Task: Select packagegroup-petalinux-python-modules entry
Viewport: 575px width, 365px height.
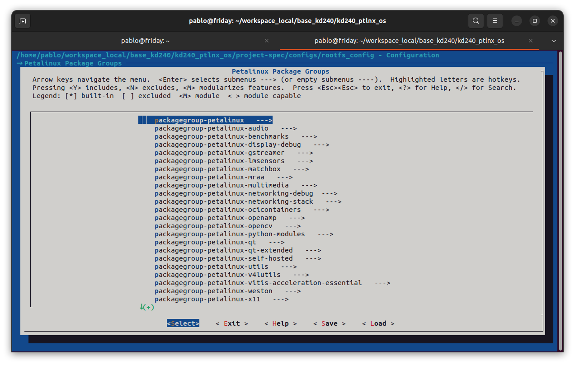Action: coord(244,234)
